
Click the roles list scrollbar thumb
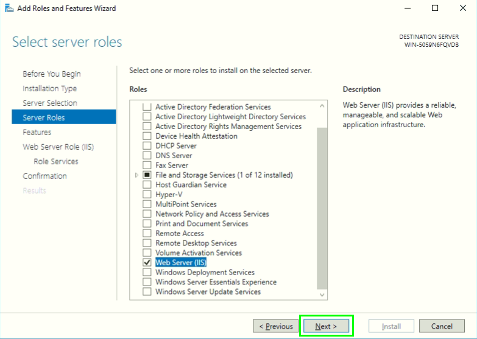323,207
